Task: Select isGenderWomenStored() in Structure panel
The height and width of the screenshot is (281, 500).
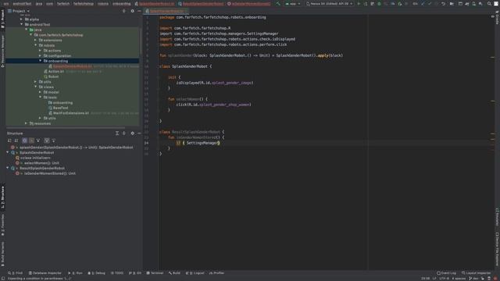Action: [x=50, y=173]
